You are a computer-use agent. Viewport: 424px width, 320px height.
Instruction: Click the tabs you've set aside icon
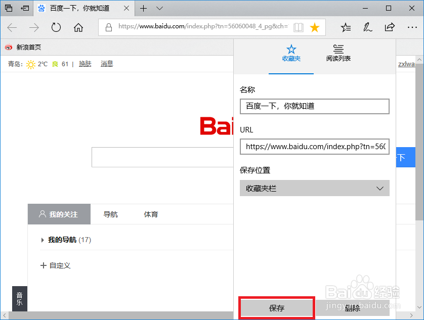[9, 8]
